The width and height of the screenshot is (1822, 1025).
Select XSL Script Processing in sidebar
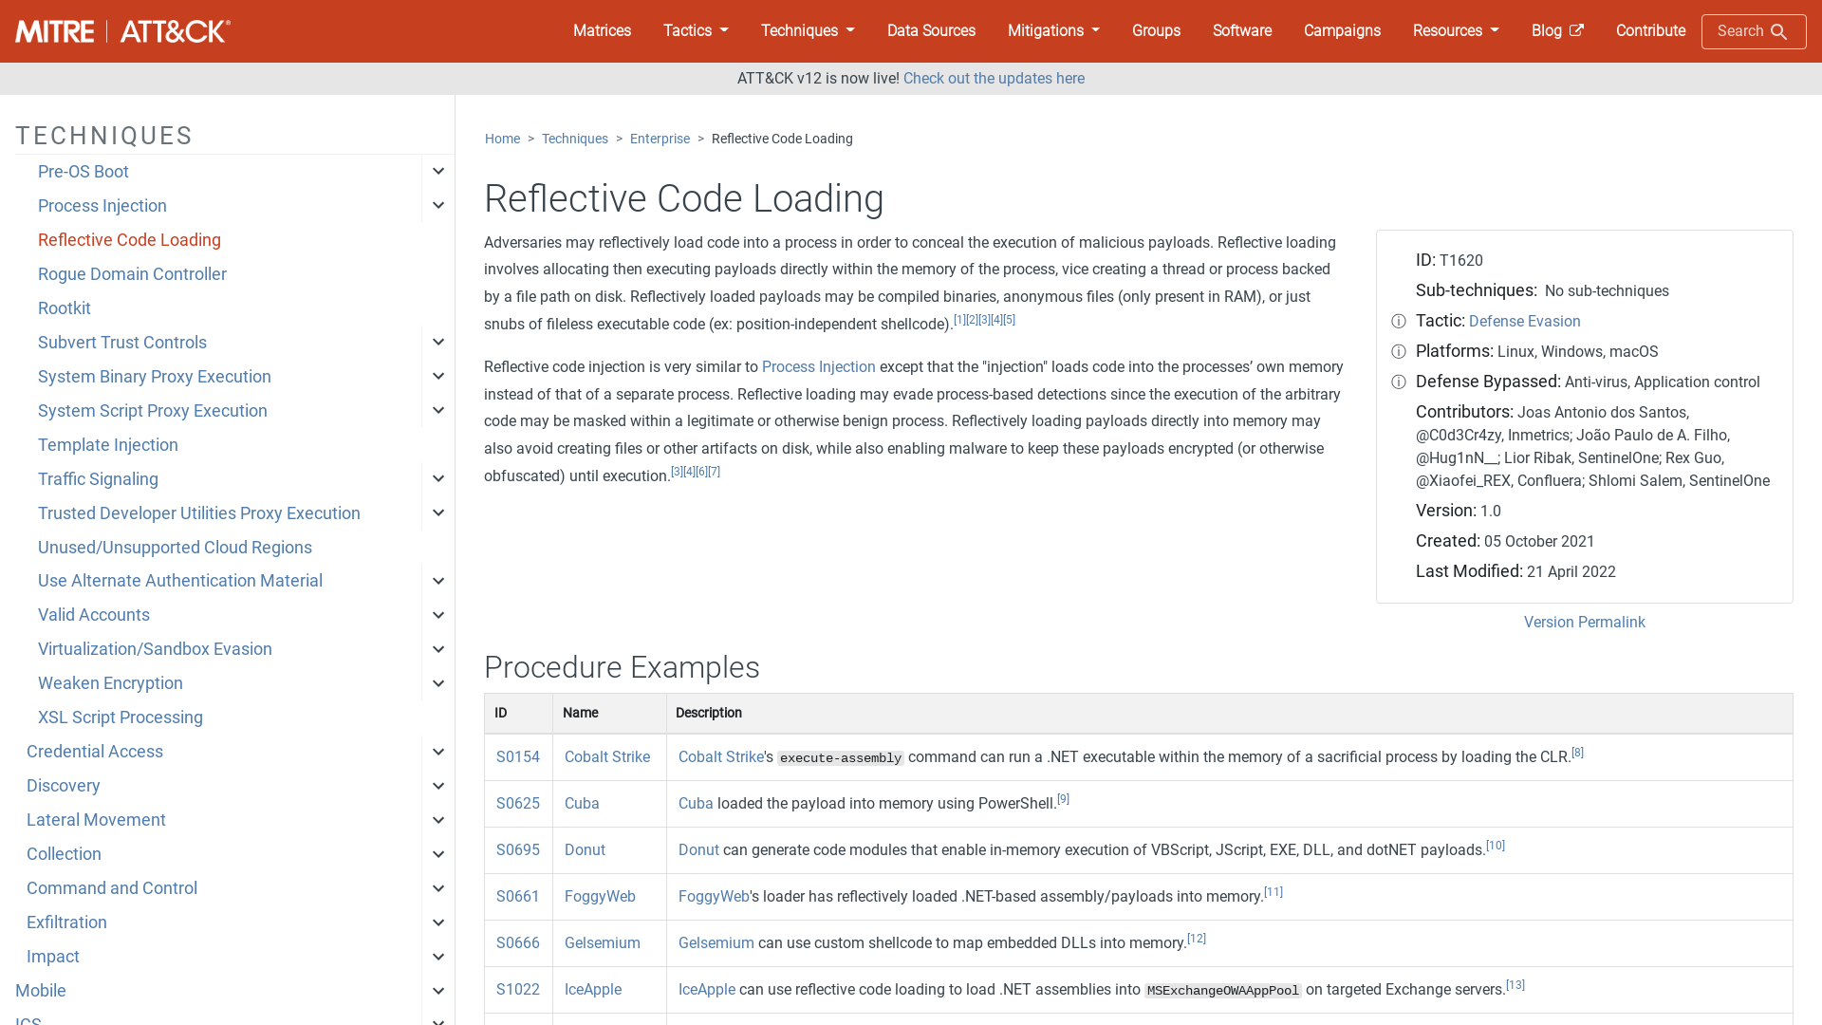tap(121, 717)
